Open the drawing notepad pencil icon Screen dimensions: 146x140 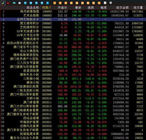[105, 3]
